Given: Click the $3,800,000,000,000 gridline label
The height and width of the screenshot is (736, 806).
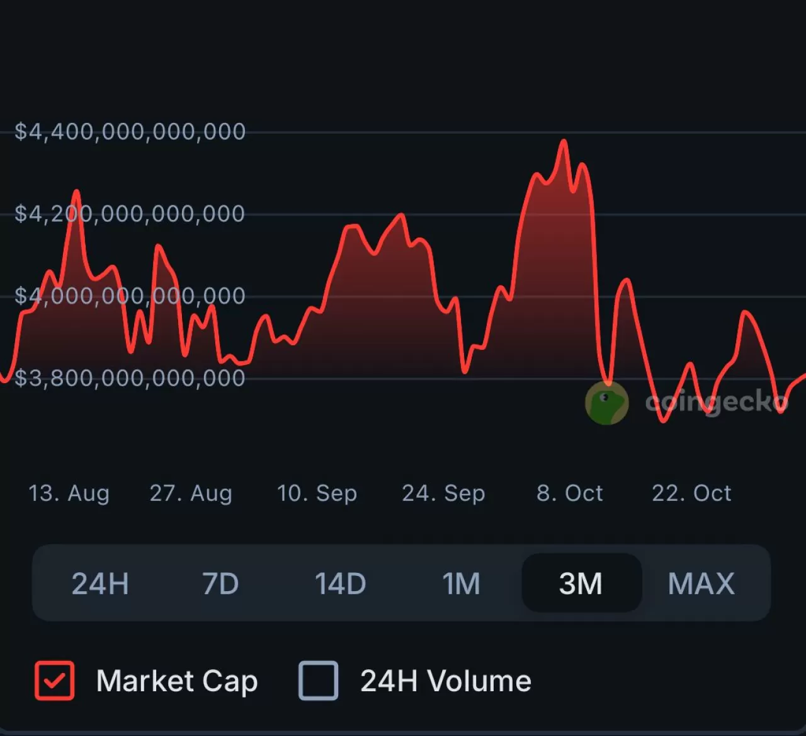Looking at the screenshot, I should pyautogui.click(x=130, y=377).
